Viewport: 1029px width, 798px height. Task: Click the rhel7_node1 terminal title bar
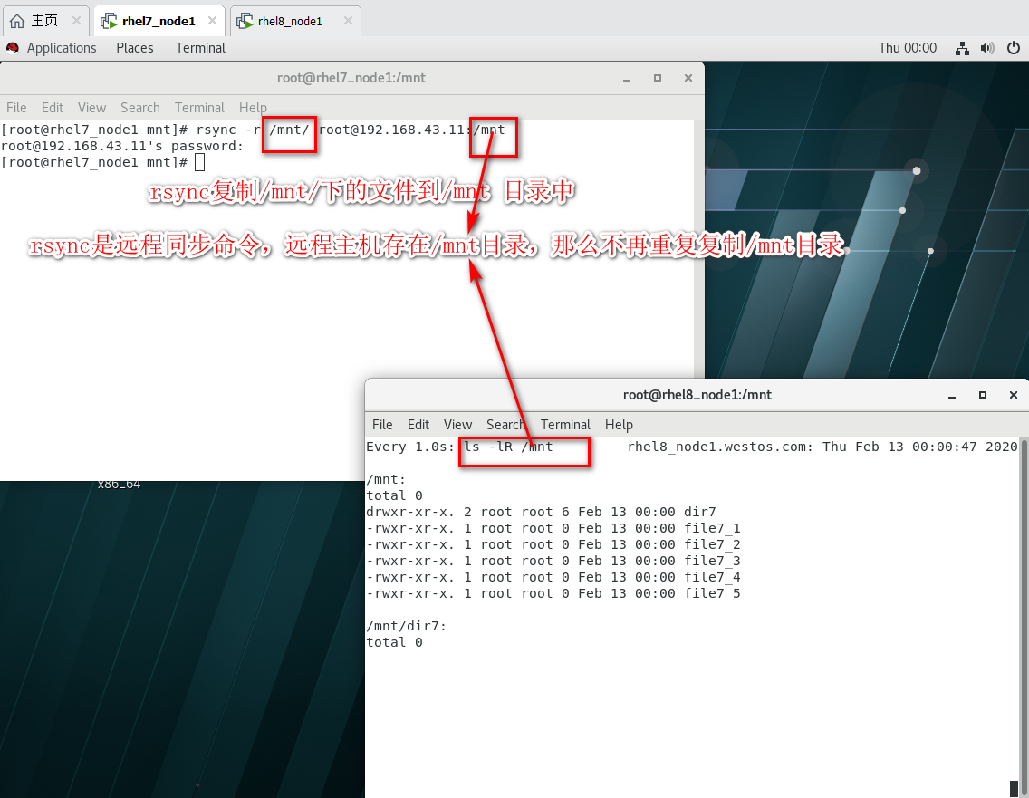(351, 78)
